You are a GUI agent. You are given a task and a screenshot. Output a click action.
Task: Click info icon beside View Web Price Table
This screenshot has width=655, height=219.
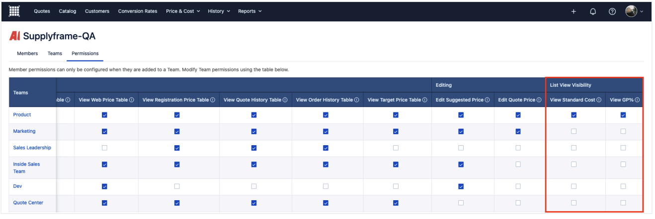coord(132,100)
